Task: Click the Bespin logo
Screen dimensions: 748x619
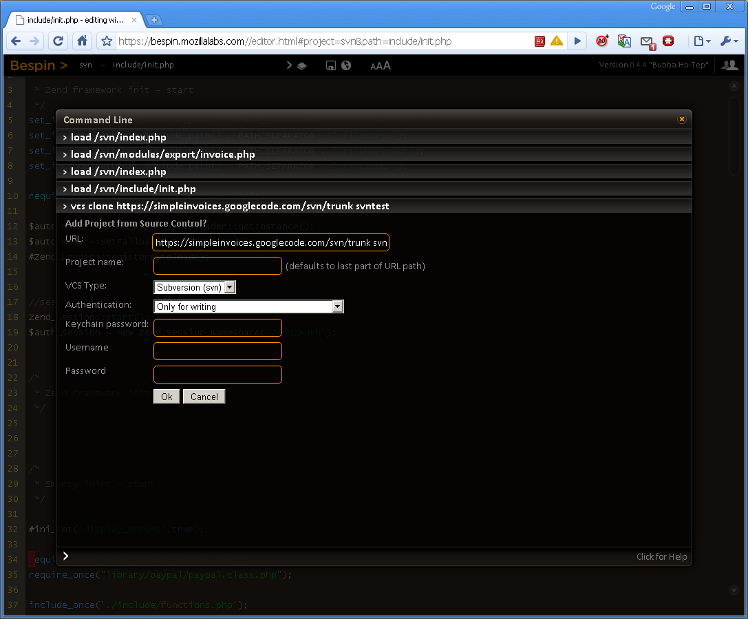Action: point(39,65)
